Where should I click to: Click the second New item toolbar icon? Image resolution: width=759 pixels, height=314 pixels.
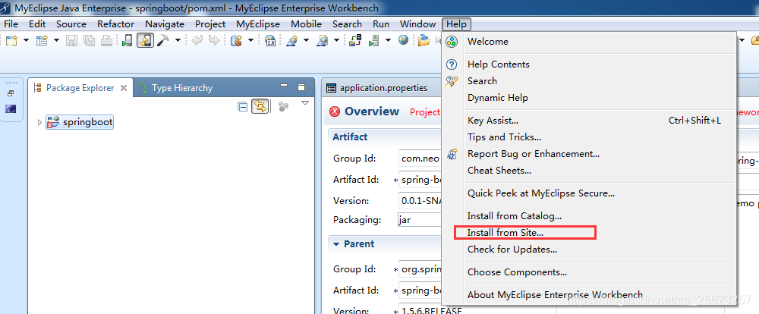coord(42,41)
